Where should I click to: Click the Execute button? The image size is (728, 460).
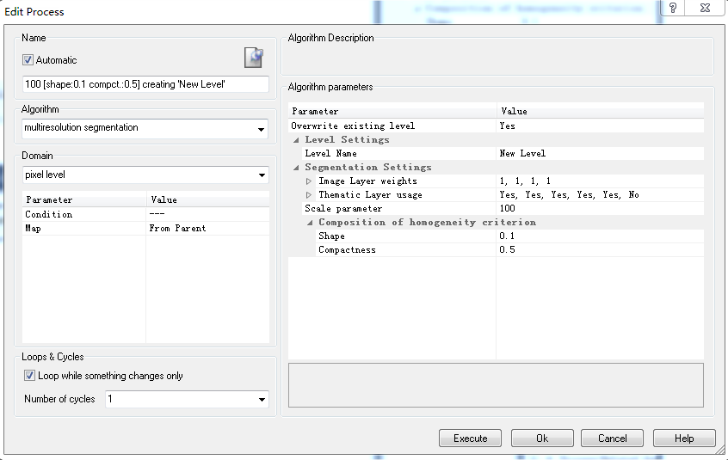[x=470, y=439]
